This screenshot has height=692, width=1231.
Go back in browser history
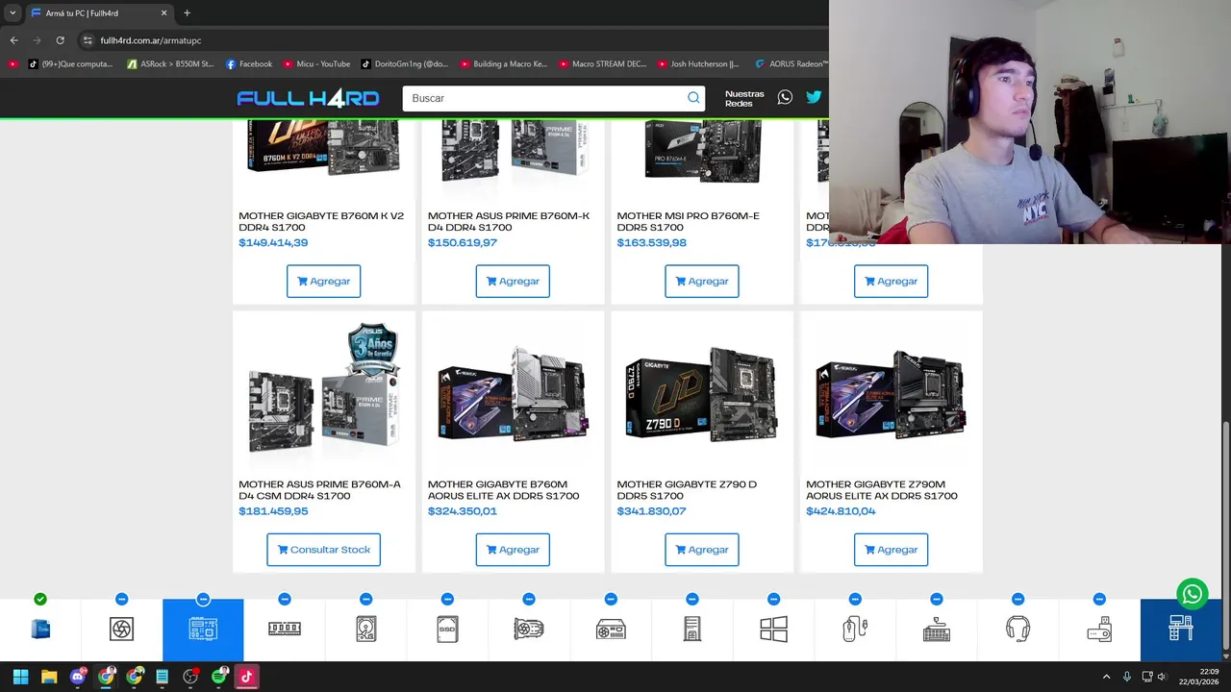click(x=13, y=40)
